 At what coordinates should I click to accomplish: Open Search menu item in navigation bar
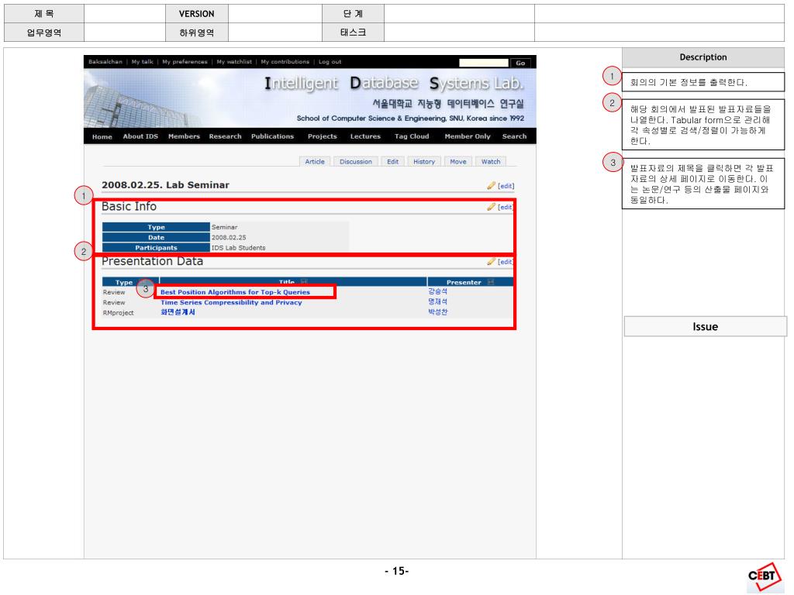point(514,136)
